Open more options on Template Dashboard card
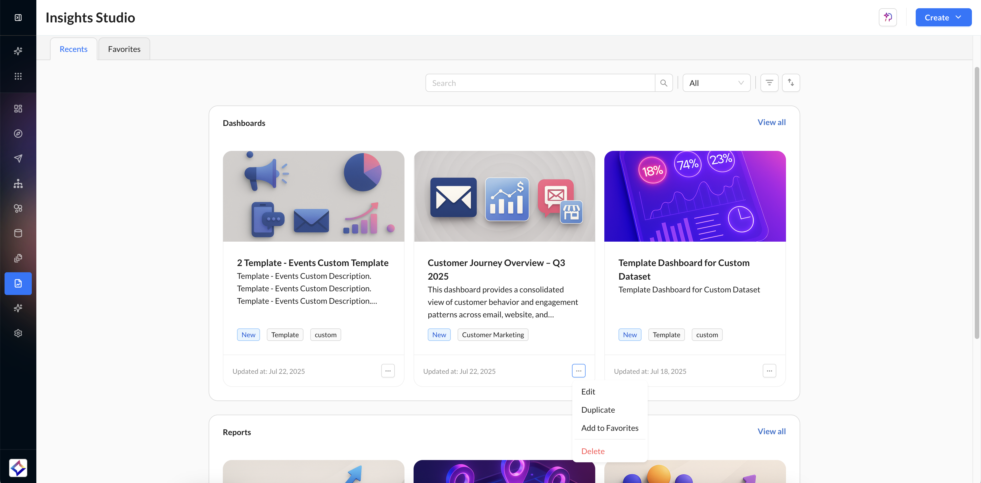This screenshot has width=981, height=483. [x=769, y=371]
